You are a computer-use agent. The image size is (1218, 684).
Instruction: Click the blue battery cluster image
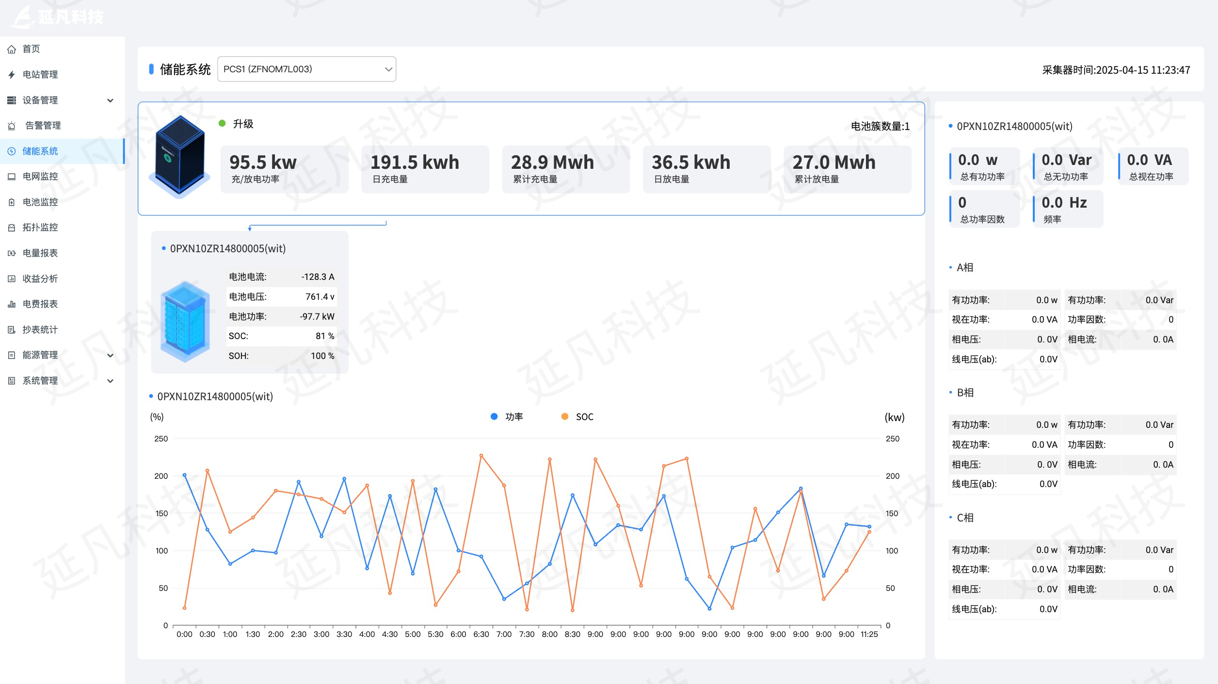pyautogui.click(x=185, y=321)
